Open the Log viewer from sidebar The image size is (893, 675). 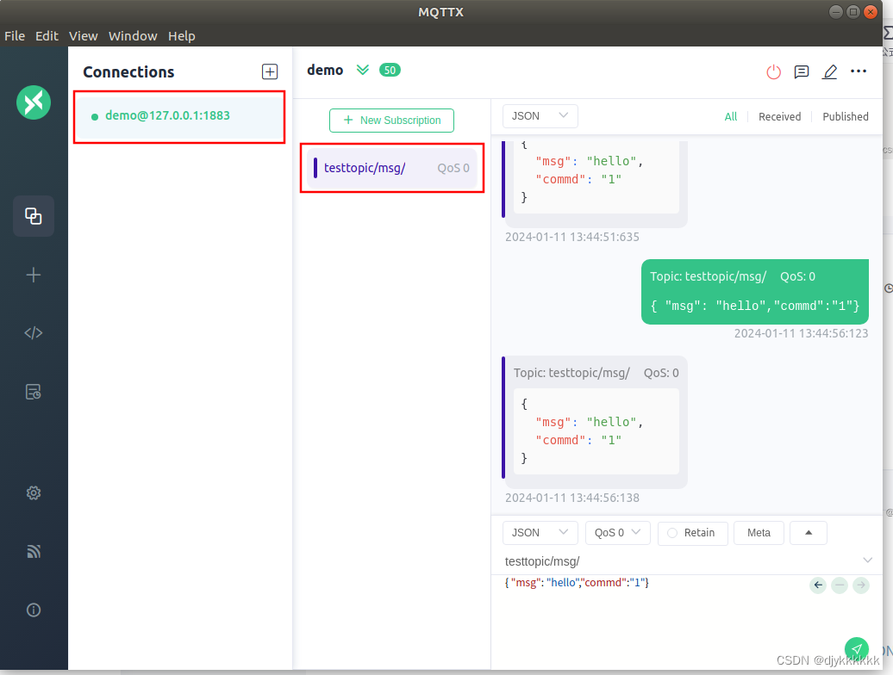pyautogui.click(x=34, y=391)
